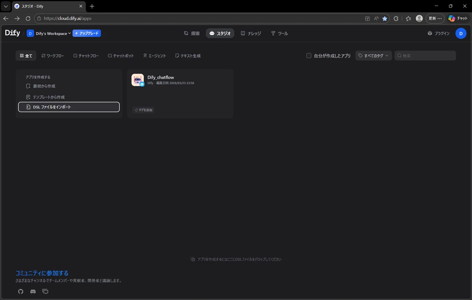Click 最初から作成

[x=69, y=86]
